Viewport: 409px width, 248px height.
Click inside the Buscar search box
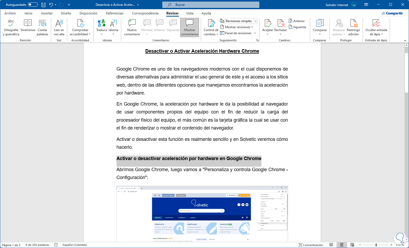click(x=211, y=5)
